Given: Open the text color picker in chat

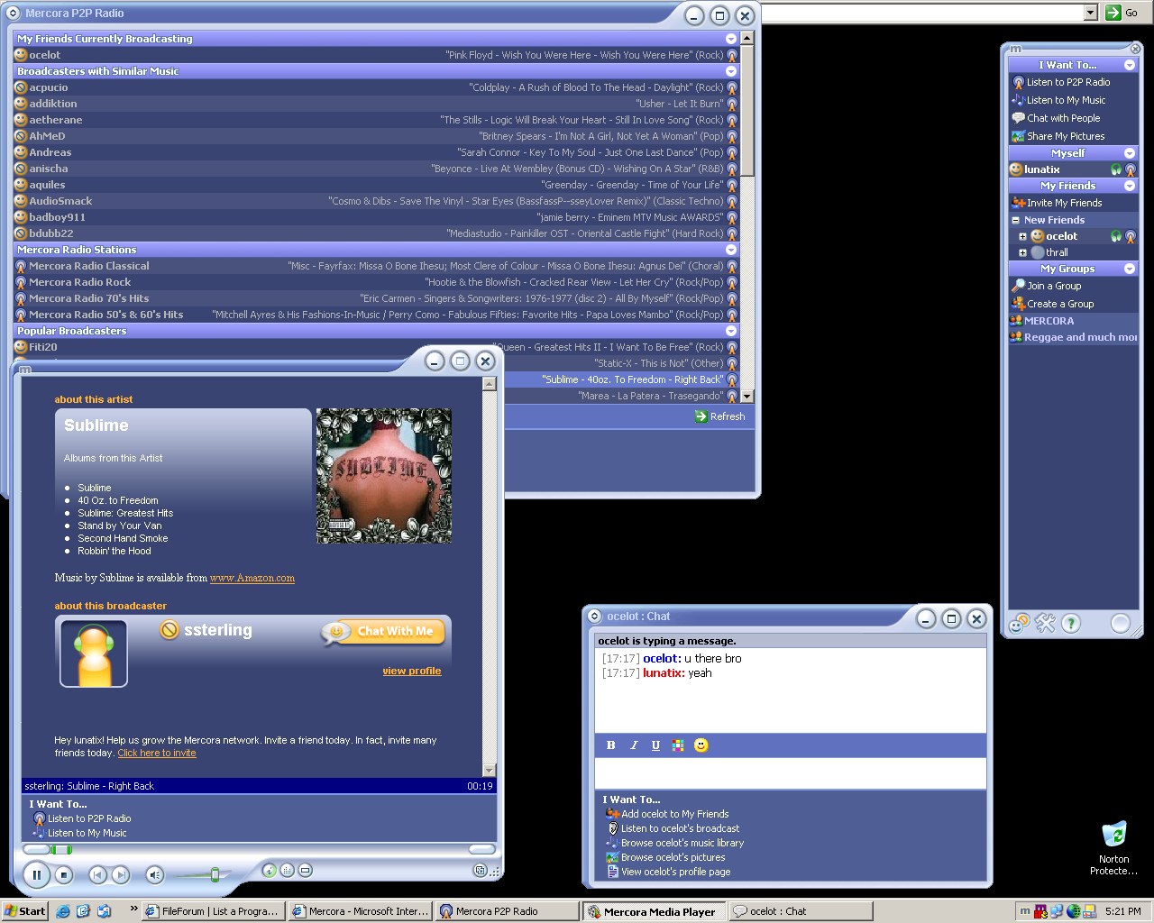Looking at the screenshot, I should coord(678,745).
